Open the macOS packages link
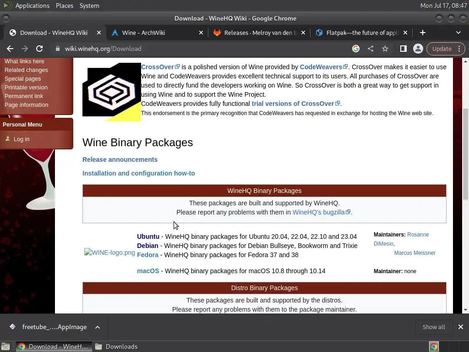This screenshot has height=352, width=469. pyautogui.click(x=148, y=271)
